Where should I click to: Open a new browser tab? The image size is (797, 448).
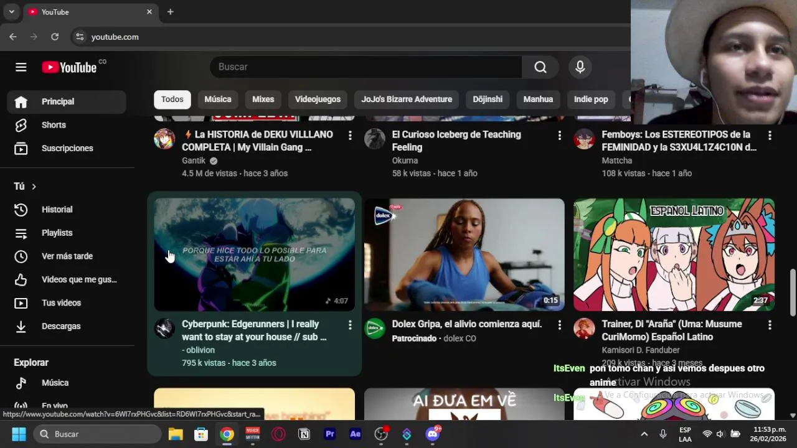pos(170,12)
